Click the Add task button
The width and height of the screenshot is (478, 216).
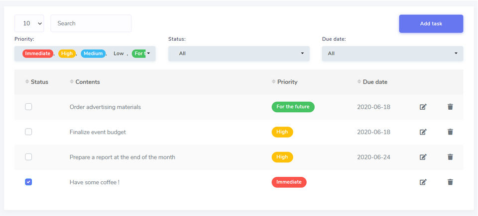(x=431, y=23)
